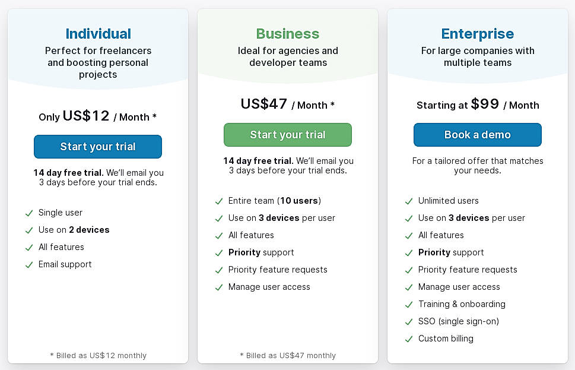Viewport: 575px width, 370px height.
Task: Click the Starting at $99 / Month price
Action: 478,105
